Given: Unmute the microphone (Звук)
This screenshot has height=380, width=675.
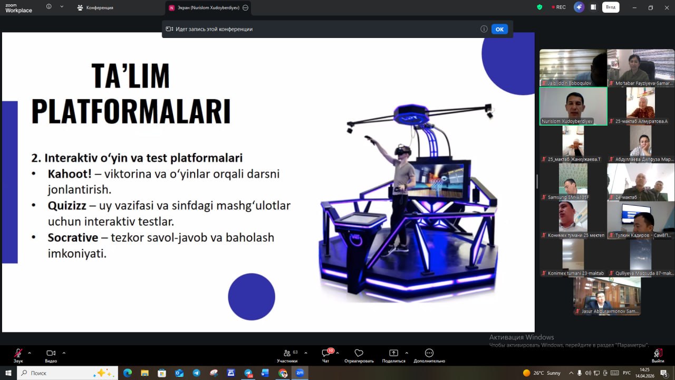Looking at the screenshot, I should click(18, 354).
